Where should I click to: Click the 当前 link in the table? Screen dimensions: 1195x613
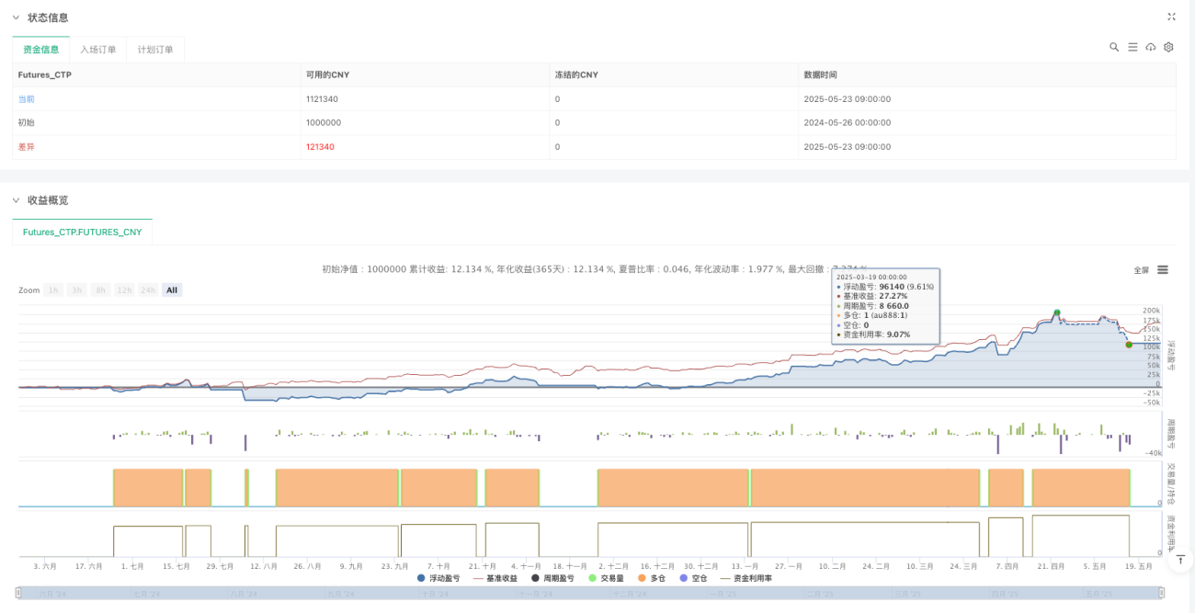27,98
